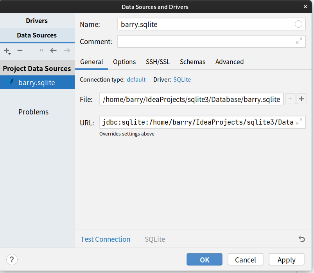The image size is (314, 273).
Task: Click the back navigation arrow
Action: 53,51
